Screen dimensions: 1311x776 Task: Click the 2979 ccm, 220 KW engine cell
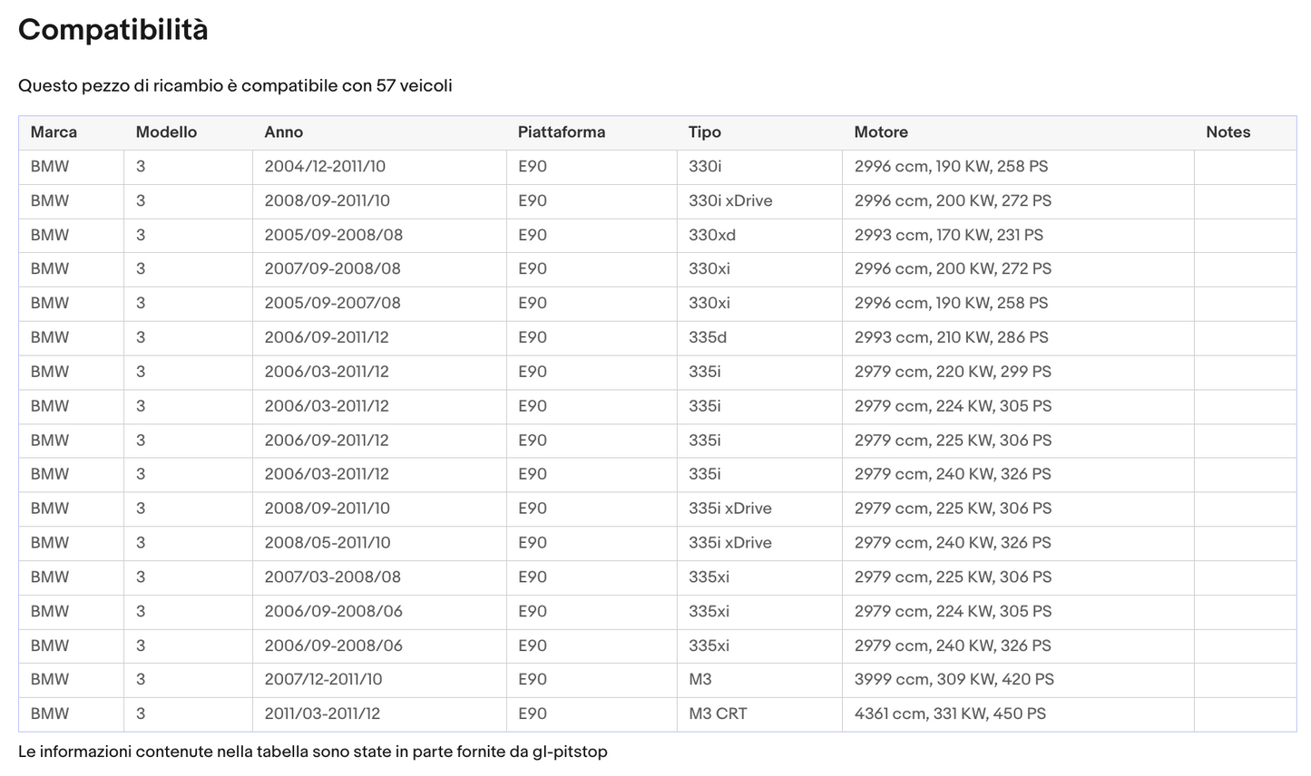[x=952, y=372]
